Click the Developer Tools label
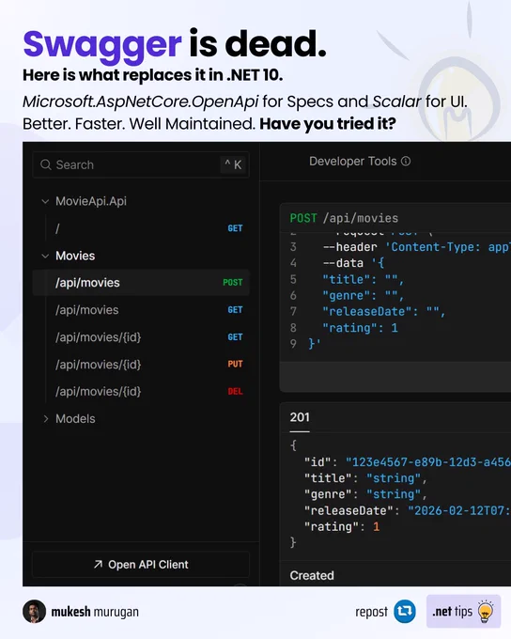 coord(352,162)
